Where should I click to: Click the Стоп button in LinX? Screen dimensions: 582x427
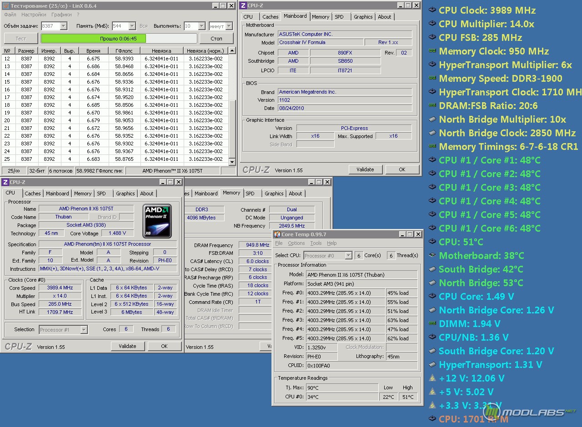click(x=217, y=39)
